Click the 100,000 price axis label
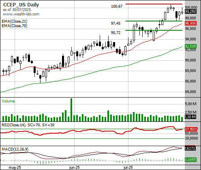 191,7
